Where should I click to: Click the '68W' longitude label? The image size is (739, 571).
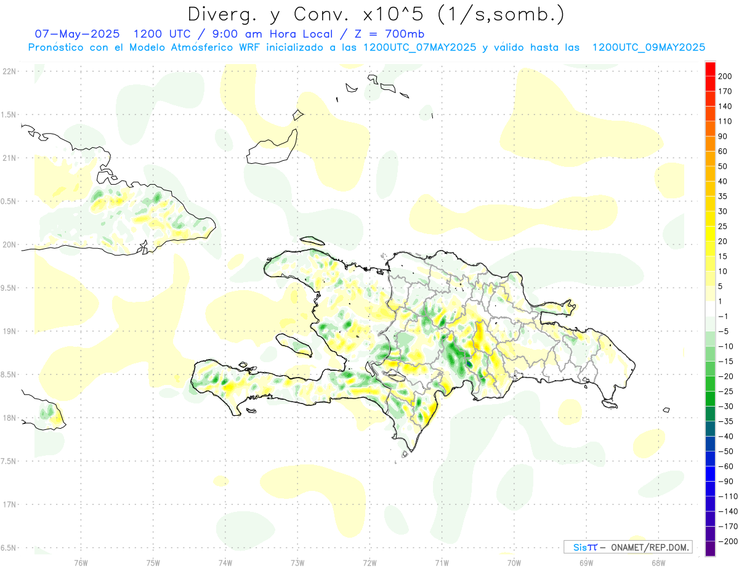(x=658, y=563)
